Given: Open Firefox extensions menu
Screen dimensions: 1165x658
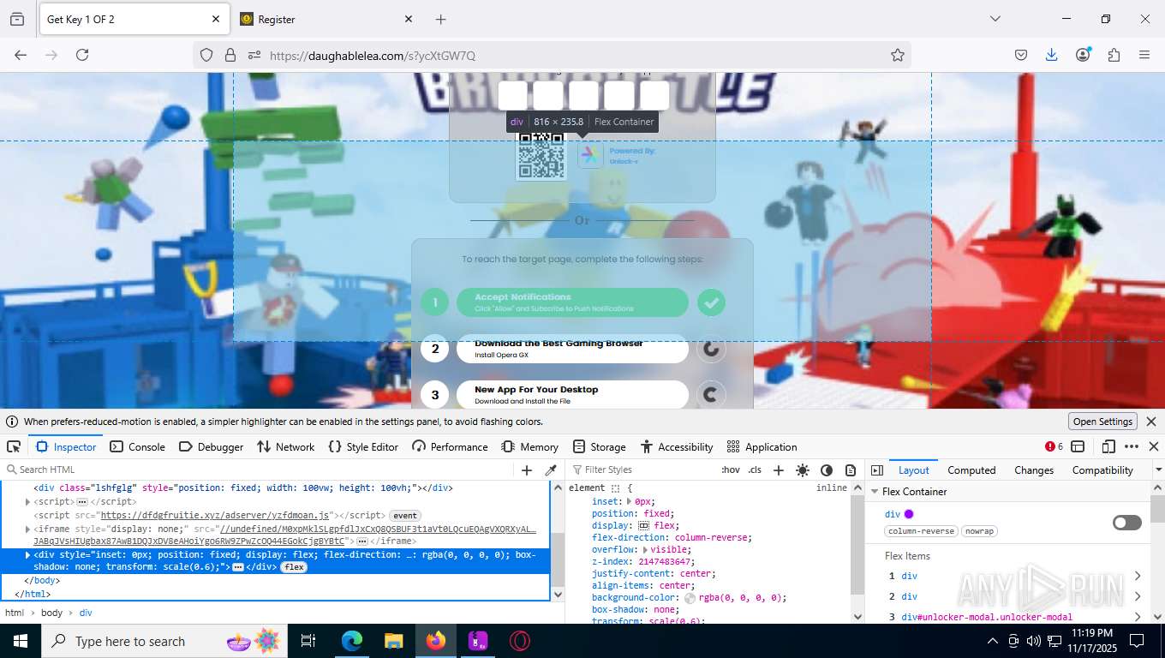Looking at the screenshot, I should click(1114, 55).
